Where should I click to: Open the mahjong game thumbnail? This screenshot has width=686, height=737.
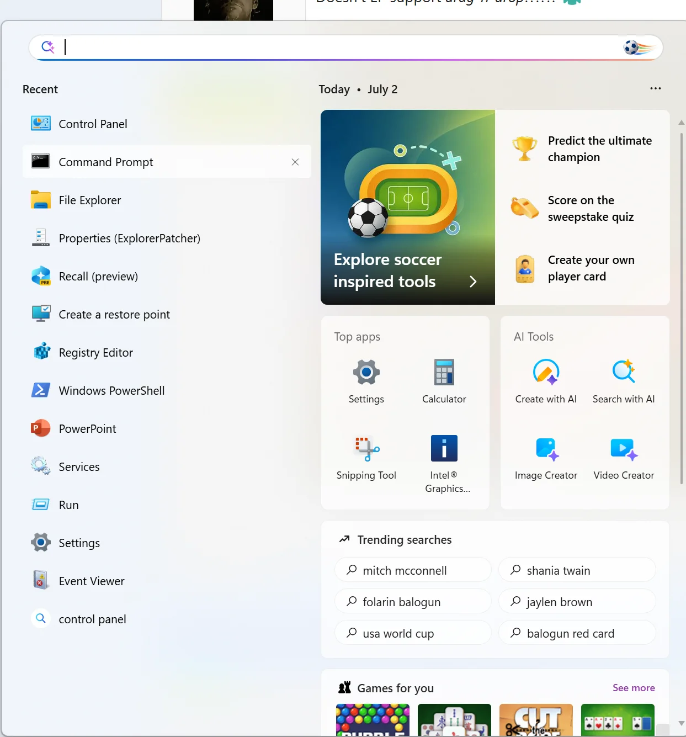coord(454,720)
